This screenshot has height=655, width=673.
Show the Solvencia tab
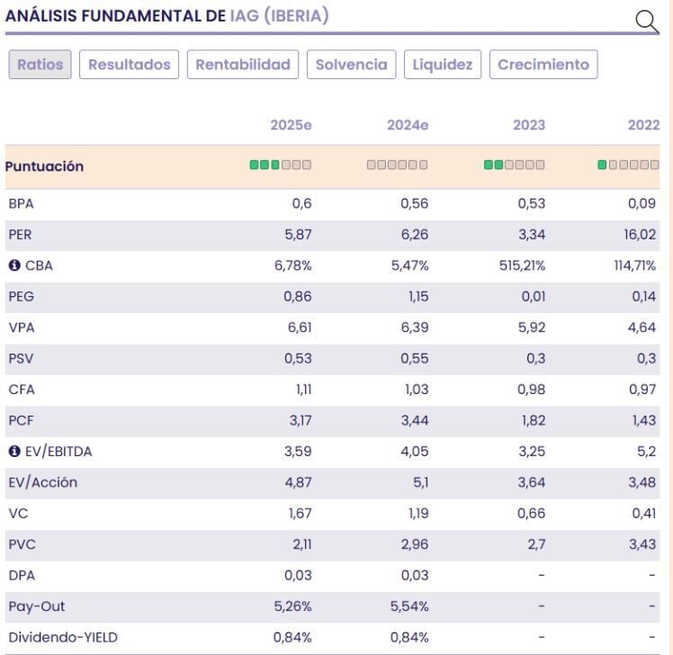[x=352, y=65]
